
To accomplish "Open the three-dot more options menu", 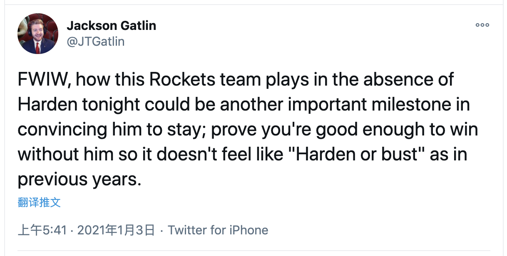I will [x=482, y=25].
